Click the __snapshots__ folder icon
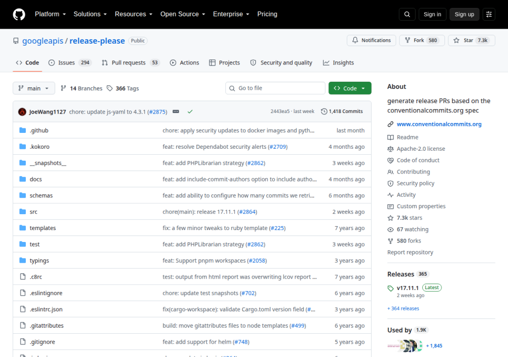 pyautogui.click(x=22, y=163)
